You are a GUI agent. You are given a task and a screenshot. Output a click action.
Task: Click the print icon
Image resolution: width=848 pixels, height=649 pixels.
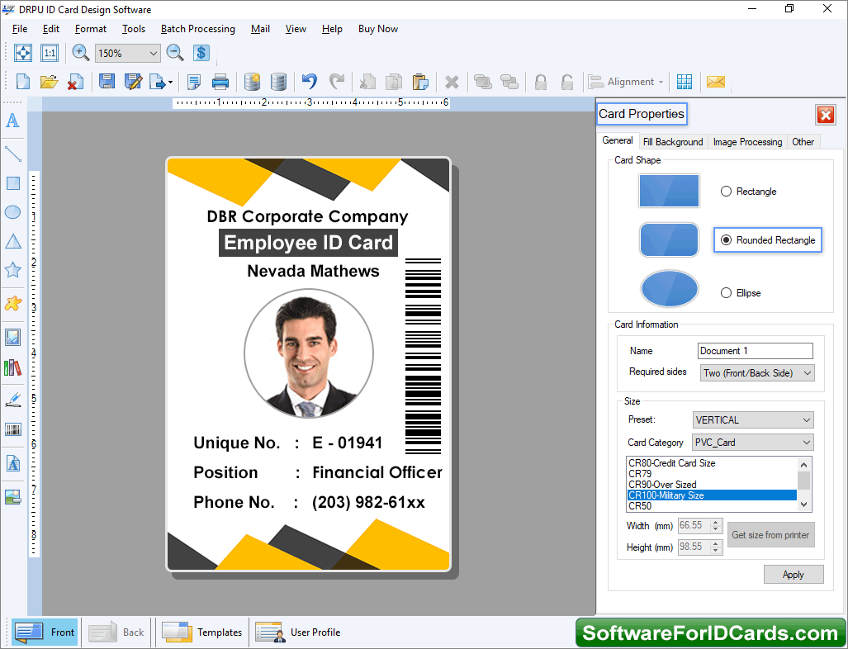click(x=220, y=82)
